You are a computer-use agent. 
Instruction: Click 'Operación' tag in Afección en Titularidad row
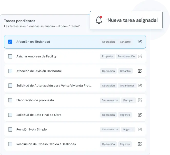coord(108,42)
